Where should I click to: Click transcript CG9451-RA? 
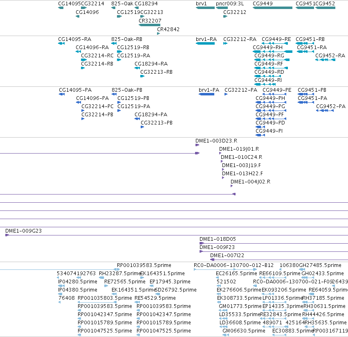pyautogui.click(x=312, y=47)
